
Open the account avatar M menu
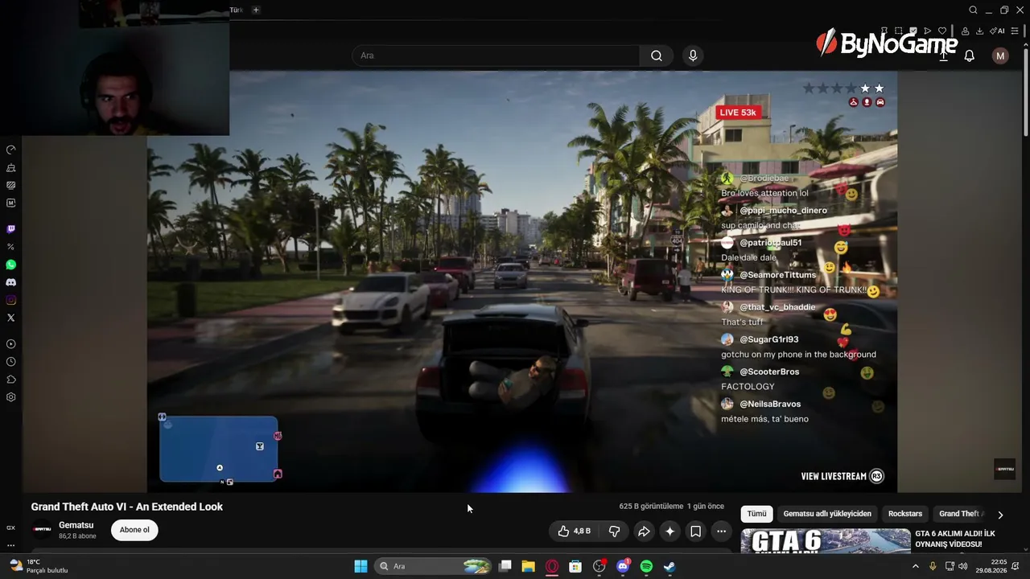(1000, 55)
